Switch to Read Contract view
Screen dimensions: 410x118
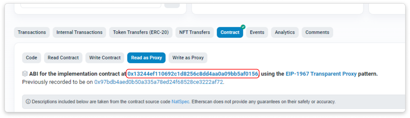tap(63, 58)
